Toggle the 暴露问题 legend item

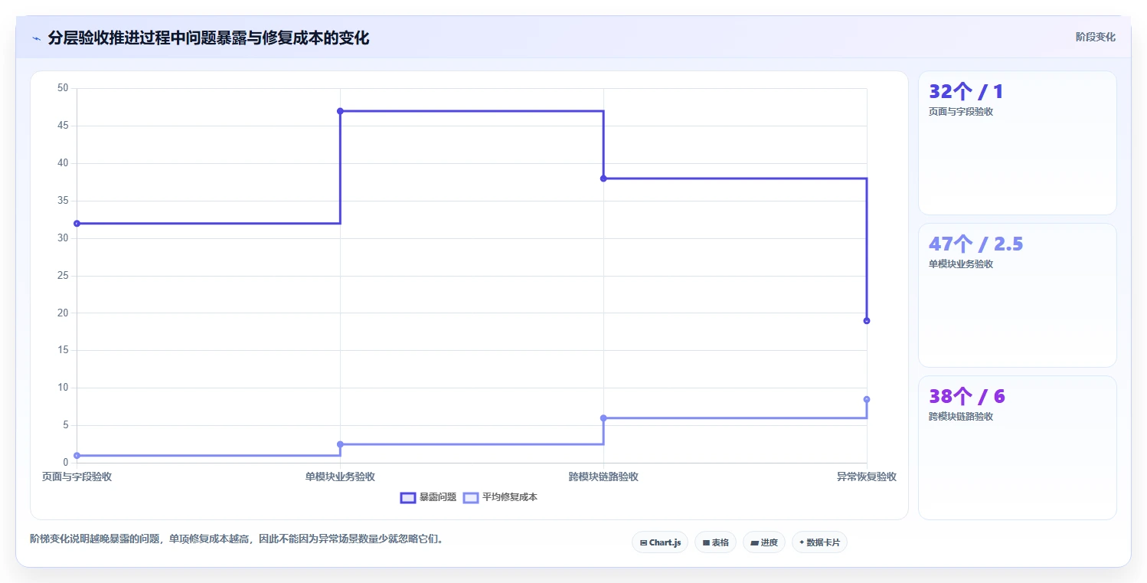(428, 497)
